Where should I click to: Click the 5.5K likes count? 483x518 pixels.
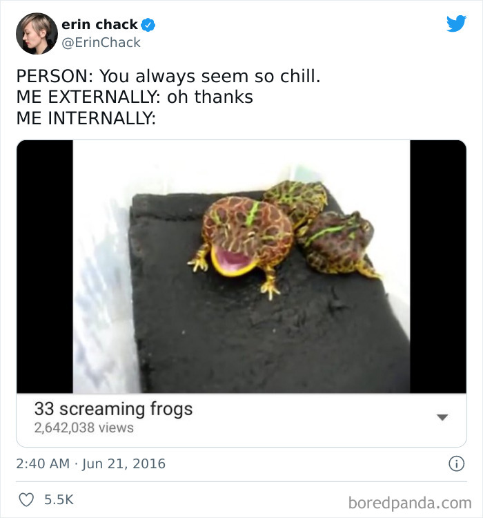click(59, 499)
